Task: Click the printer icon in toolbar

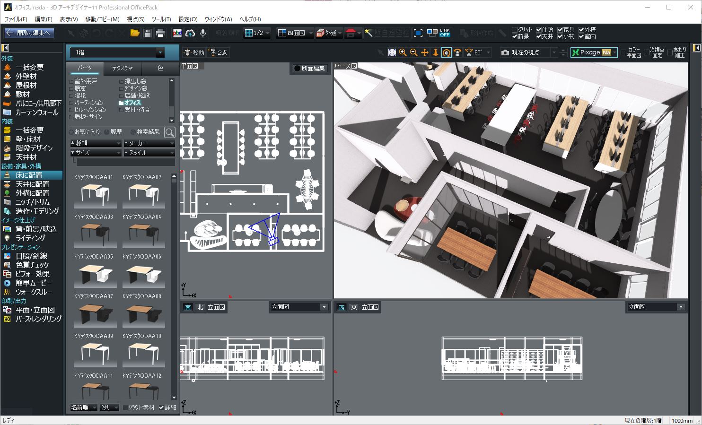Action: tap(160, 33)
